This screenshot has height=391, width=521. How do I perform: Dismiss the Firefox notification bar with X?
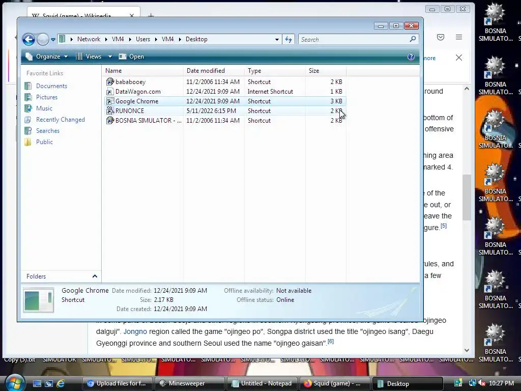459,58
